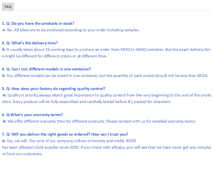213x169 pixels.
Task: Click the line 'has been alibaba's Gold supplier since 2010'
Action: [106, 147]
